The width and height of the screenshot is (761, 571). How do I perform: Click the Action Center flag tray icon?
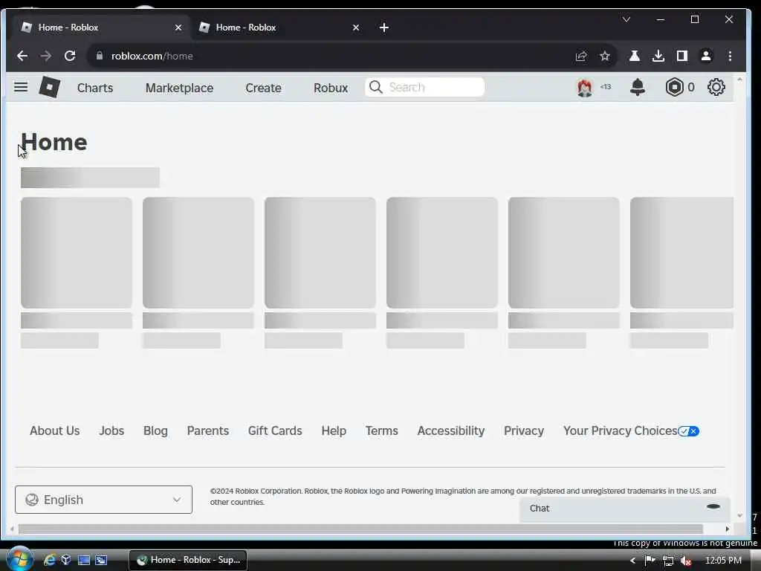(650, 561)
